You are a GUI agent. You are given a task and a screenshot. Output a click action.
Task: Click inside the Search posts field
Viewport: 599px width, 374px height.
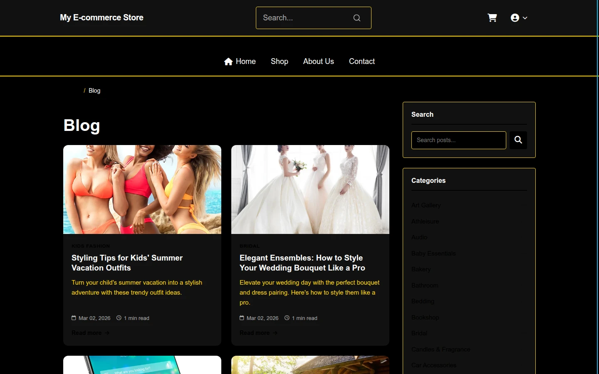[459, 140]
